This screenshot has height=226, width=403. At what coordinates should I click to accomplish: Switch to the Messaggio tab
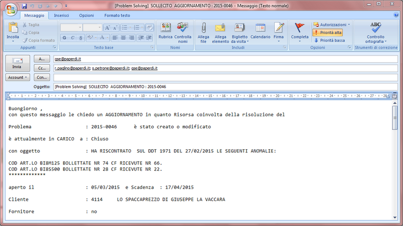[34, 15]
